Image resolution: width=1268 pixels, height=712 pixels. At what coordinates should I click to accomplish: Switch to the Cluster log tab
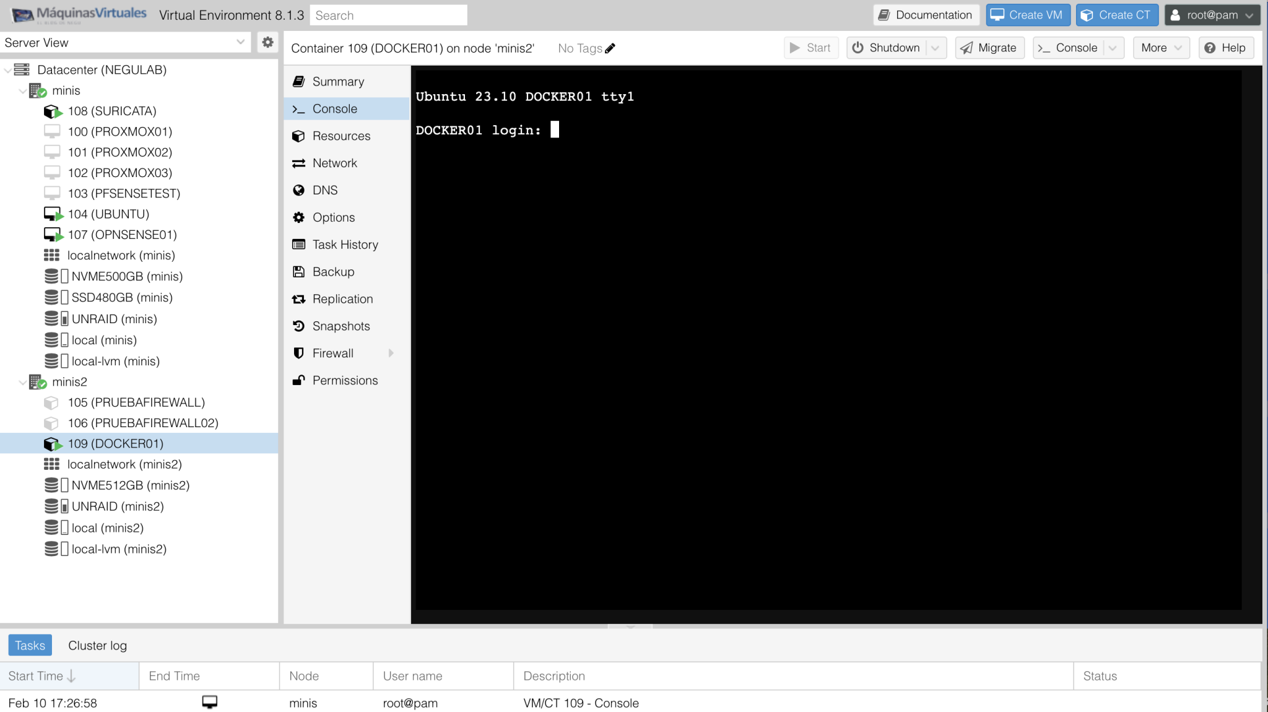tap(97, 645)
